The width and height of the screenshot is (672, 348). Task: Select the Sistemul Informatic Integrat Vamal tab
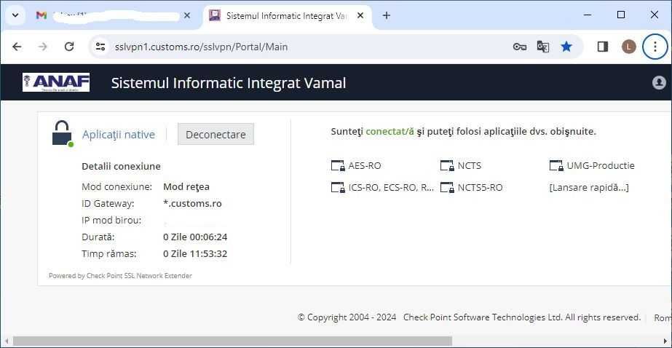(286, 15)
